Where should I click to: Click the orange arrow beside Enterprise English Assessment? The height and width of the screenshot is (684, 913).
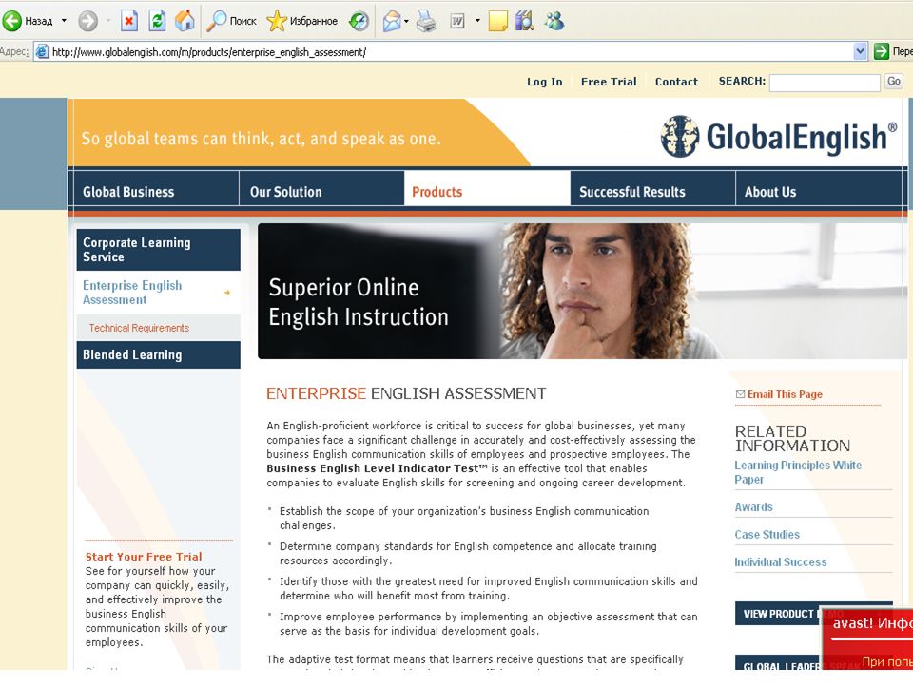point(227,293)
